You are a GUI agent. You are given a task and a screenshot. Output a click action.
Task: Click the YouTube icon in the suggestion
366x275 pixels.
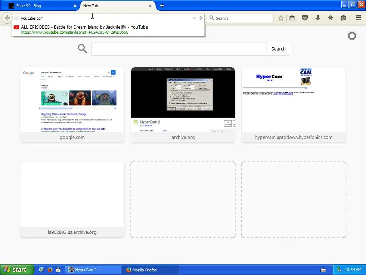16,27
